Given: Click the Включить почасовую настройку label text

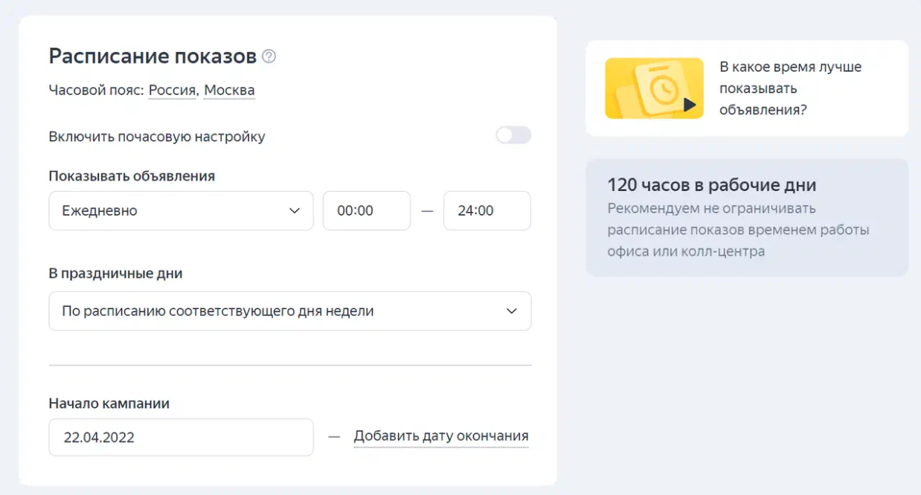Looking at the screenshot, I should point(157,137).
